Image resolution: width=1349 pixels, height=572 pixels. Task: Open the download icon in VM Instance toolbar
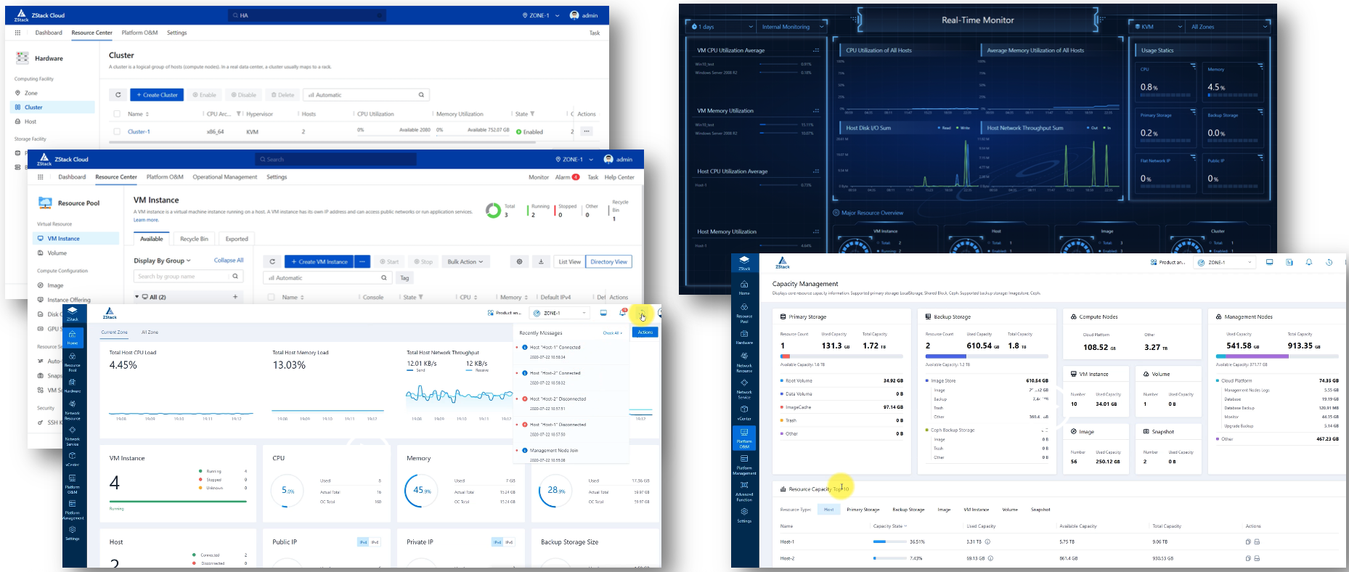point(541,262)
